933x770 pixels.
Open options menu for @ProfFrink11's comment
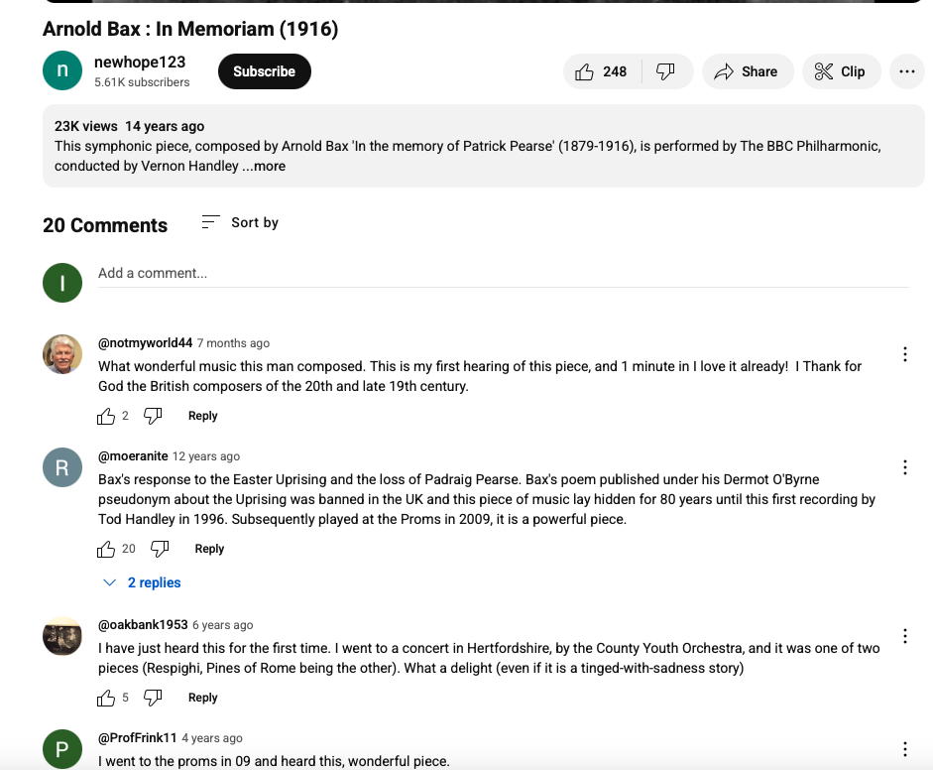[905, 749]
